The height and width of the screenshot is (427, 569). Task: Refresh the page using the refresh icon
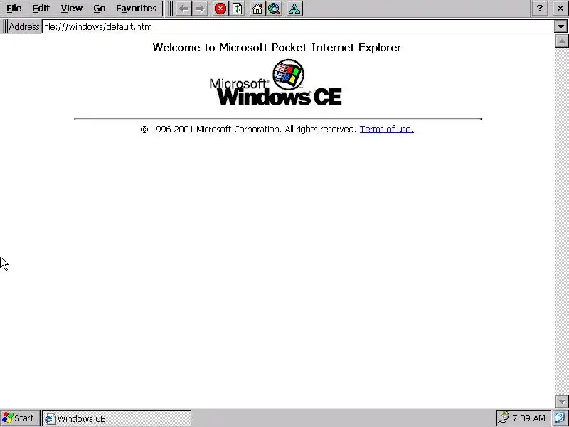coord(238,9)
